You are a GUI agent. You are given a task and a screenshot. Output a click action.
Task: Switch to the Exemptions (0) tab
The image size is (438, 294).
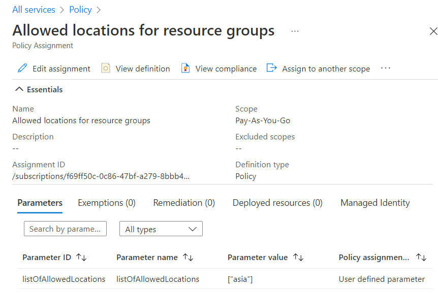click(x=107, y=203)
